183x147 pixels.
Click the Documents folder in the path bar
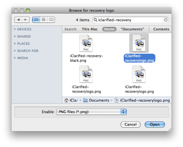point(96,100)
